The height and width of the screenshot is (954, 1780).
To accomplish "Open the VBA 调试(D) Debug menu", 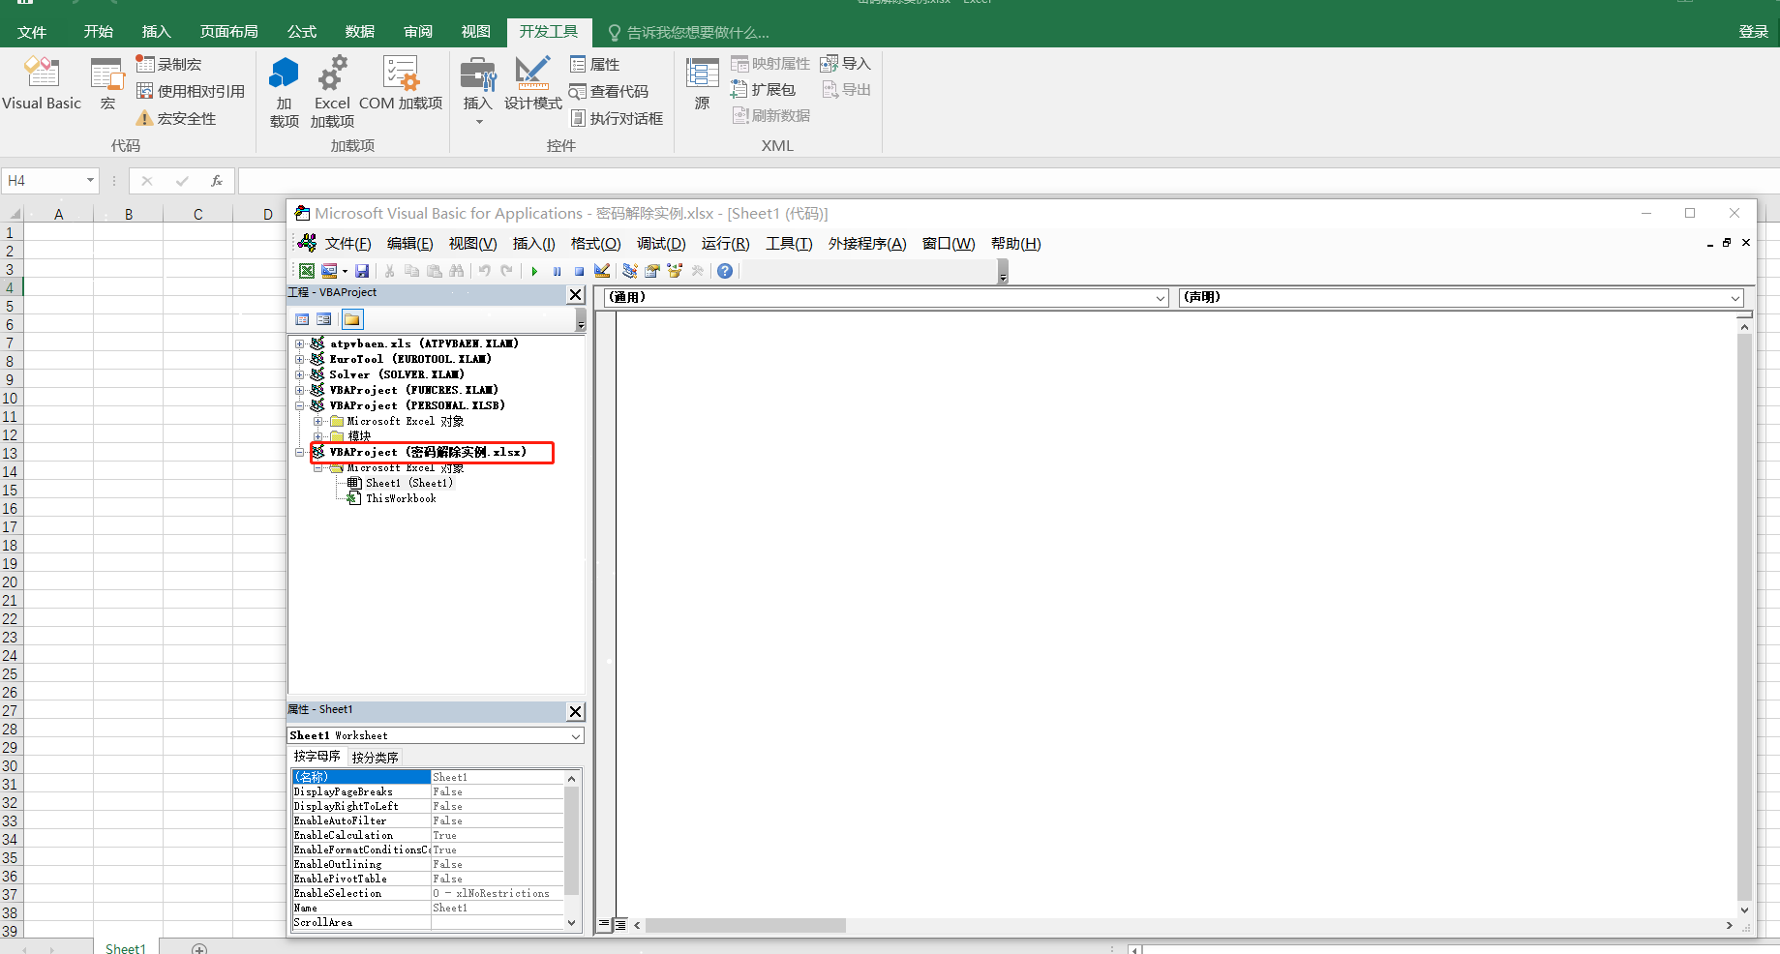I will coord(661,244).
